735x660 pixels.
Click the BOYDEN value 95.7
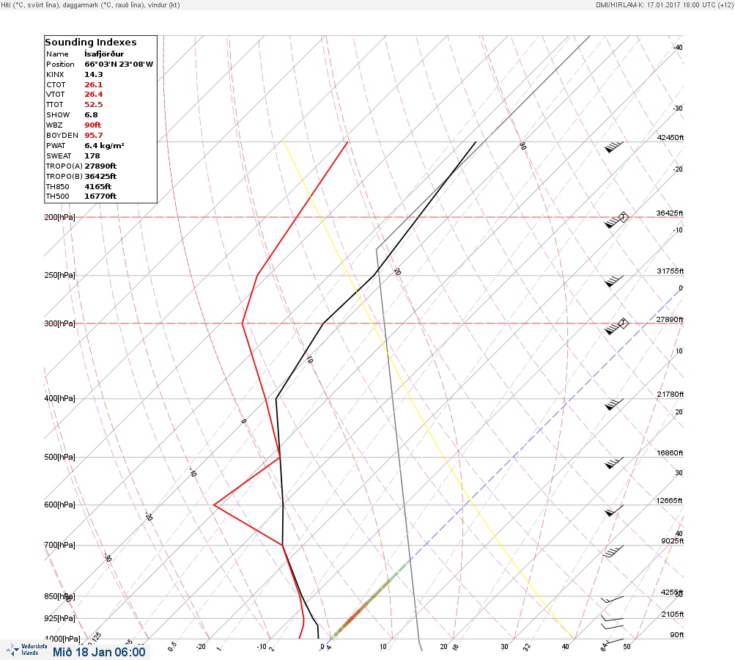click(x=94, y=135)
